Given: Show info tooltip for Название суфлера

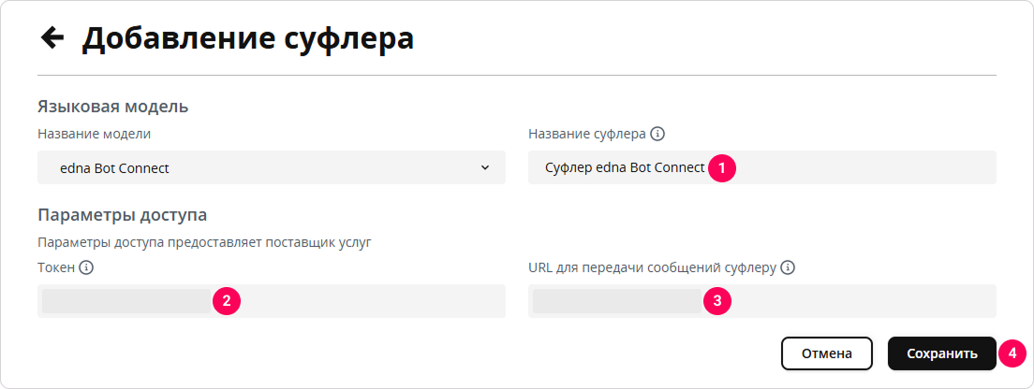Looking at the screenshot, I should click(657, 135).
